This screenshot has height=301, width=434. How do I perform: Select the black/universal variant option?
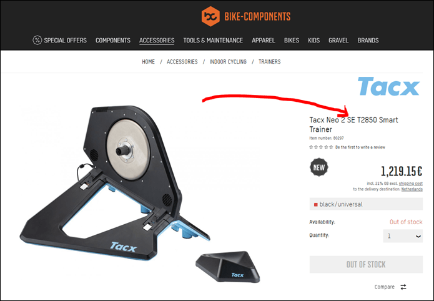(x=366, y=204)
